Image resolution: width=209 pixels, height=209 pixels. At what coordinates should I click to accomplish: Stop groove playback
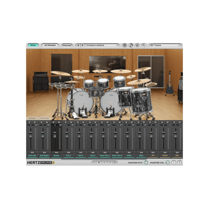[x=99, y=163]
